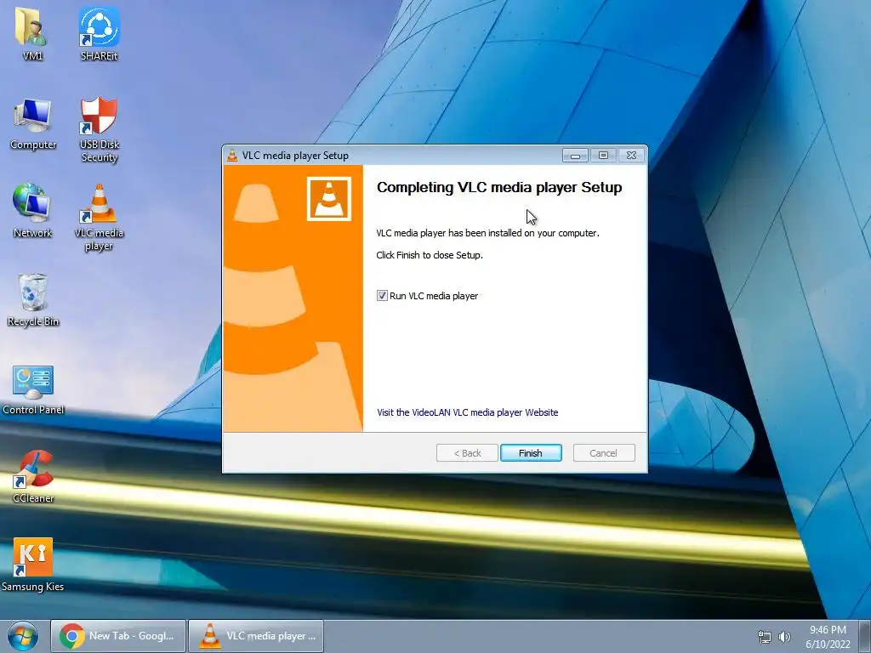Image resolution: width=871 pixels, height=653 pixels.
Task: Close the VLC media player Setup window
Action: [x=632, y=156]
